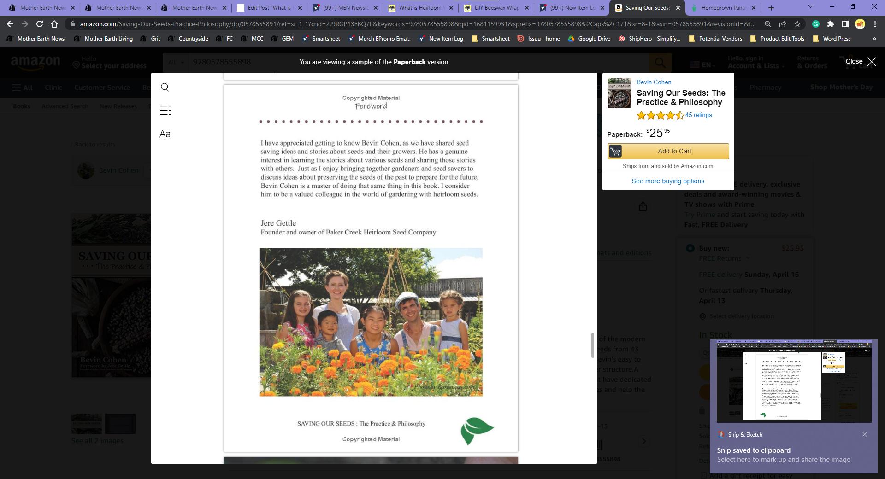This screenshot has height=479, width=885.
Task: Close the Saving Our Seeds tab
Action: [x=678, y=8]
